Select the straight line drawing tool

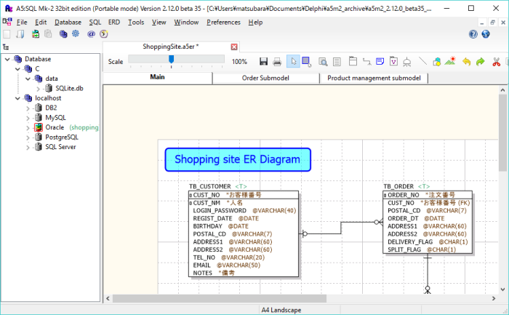click(x=422, y=61)
